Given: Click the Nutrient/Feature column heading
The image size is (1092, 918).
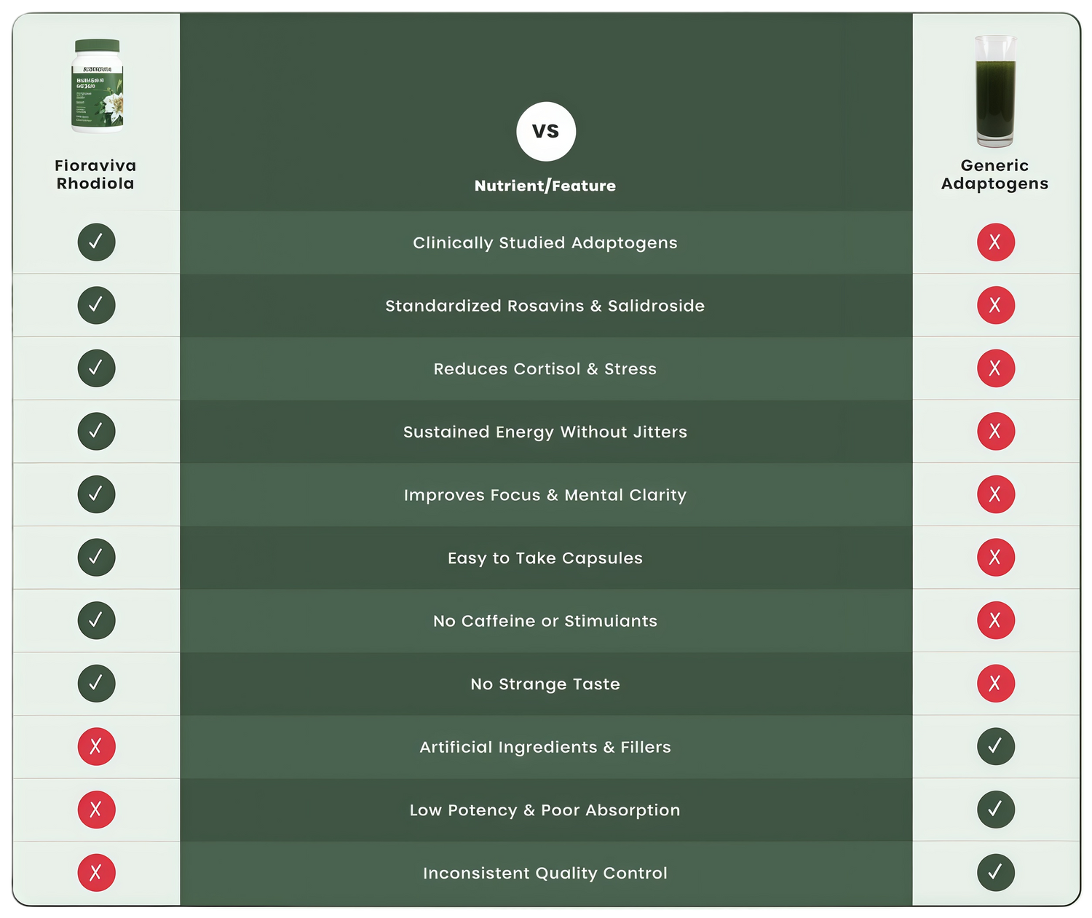Looking at the screenshot, I should tap(545, 186).
